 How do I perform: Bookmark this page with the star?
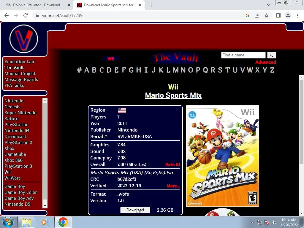click(267, 15)
